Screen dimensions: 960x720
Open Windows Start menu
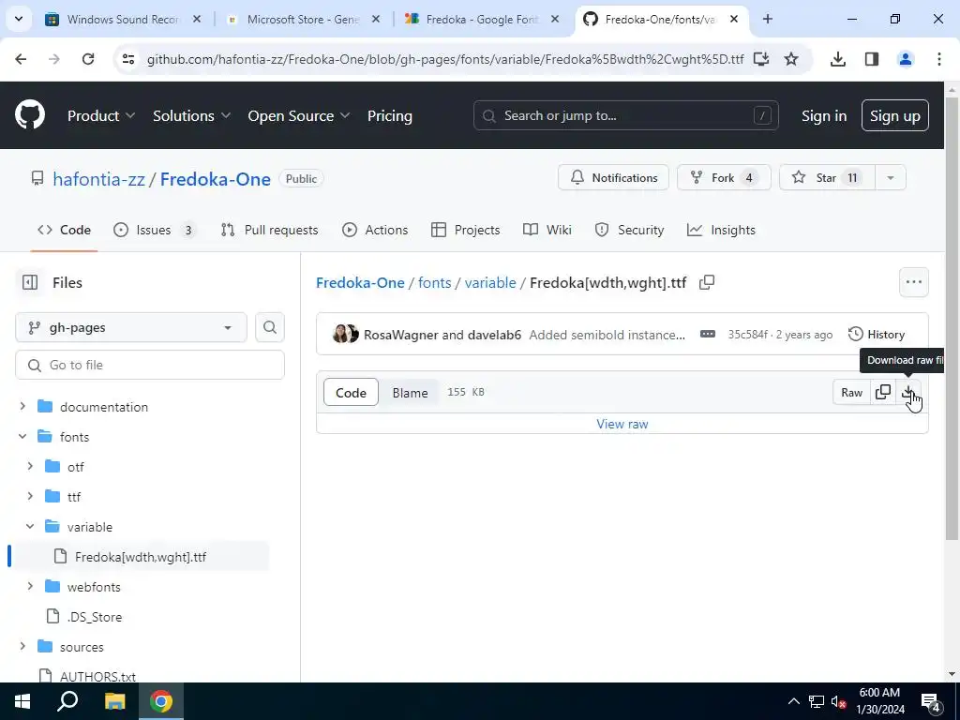tap(22, 701)
